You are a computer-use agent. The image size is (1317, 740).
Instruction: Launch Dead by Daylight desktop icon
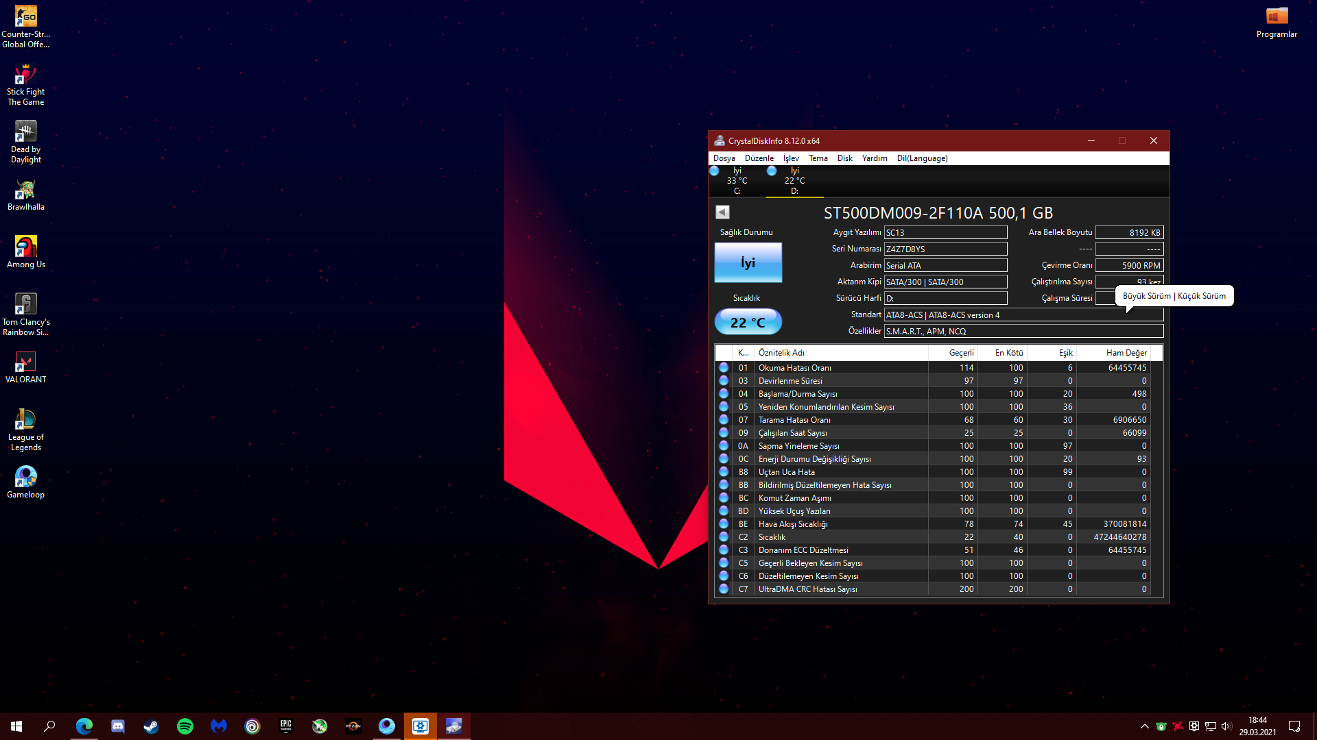click(26, 142)
